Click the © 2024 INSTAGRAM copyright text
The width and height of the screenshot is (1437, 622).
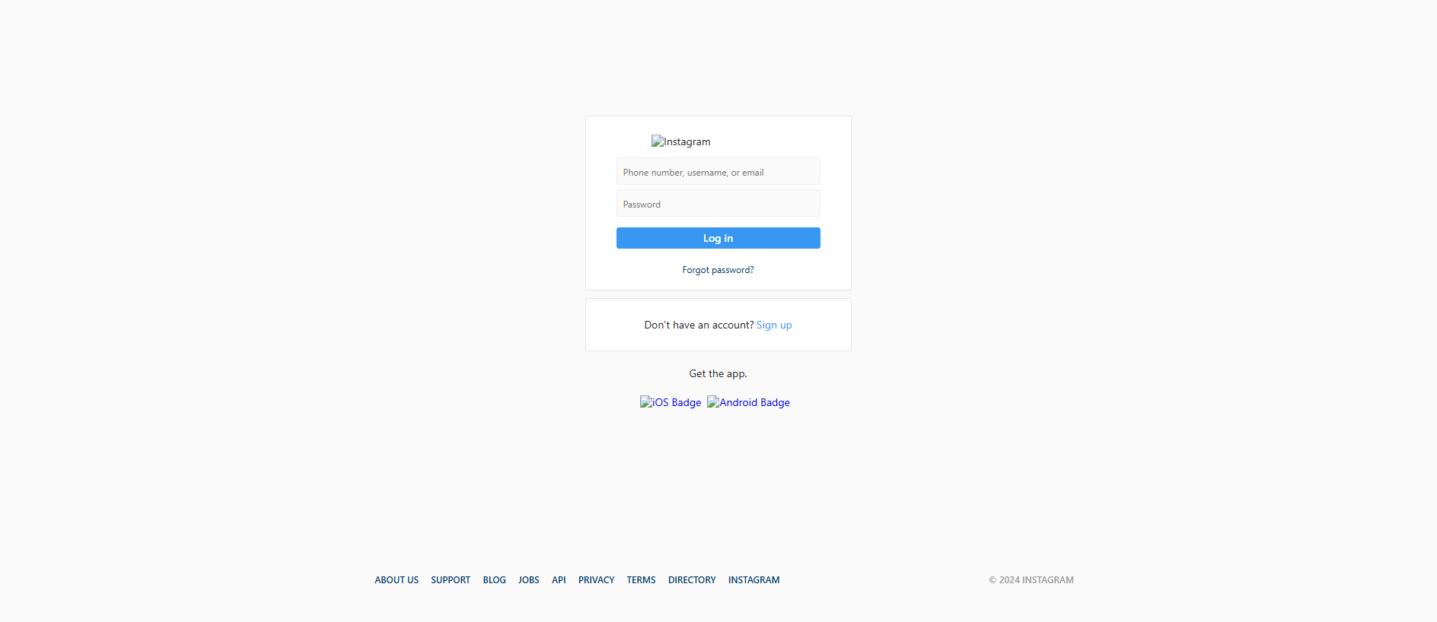tap(1031, 580)
